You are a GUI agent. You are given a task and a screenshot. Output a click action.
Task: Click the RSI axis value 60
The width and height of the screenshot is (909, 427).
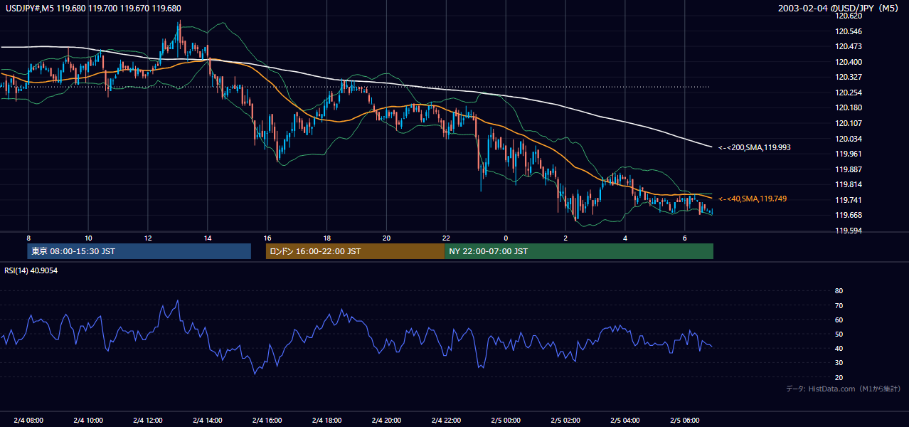[839, 320]
